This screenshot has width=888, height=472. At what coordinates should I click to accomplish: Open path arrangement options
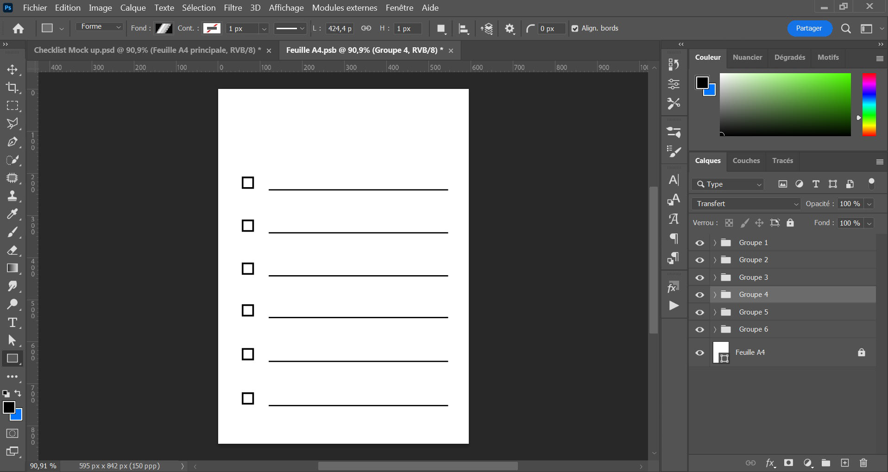(x=487, y=29)
